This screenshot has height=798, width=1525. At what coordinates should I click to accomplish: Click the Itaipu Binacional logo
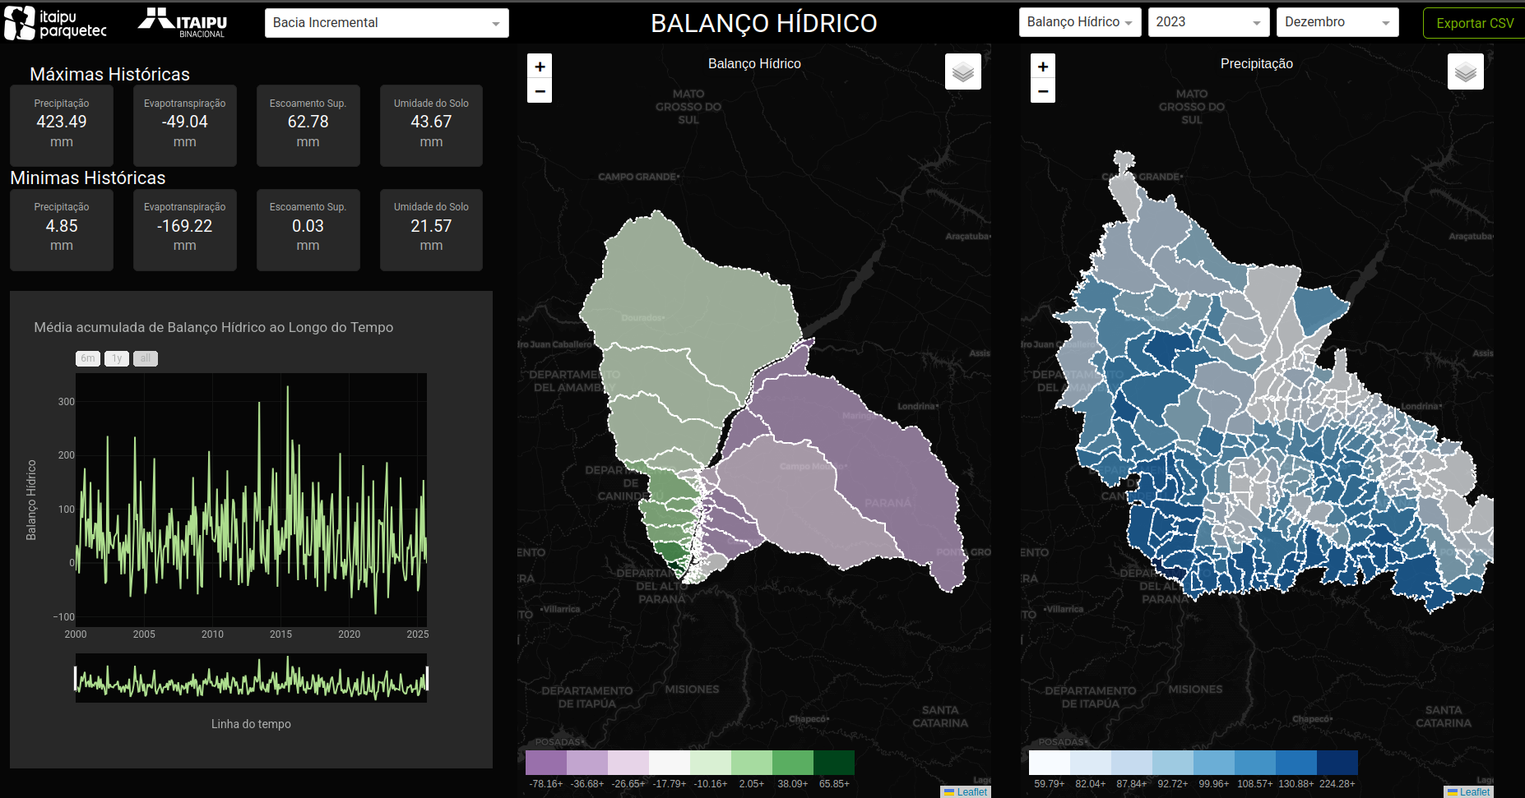tap(183, 23)
